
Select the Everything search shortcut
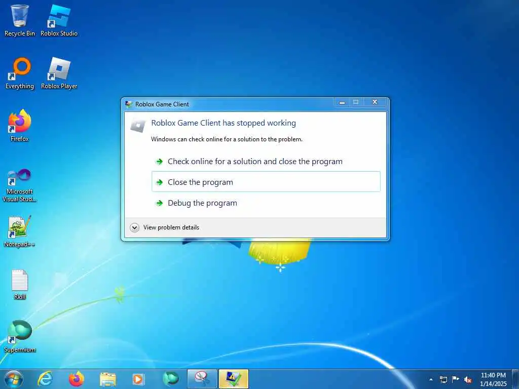[x=20, y=73]
